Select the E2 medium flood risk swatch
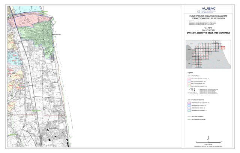 pos(189,108)
